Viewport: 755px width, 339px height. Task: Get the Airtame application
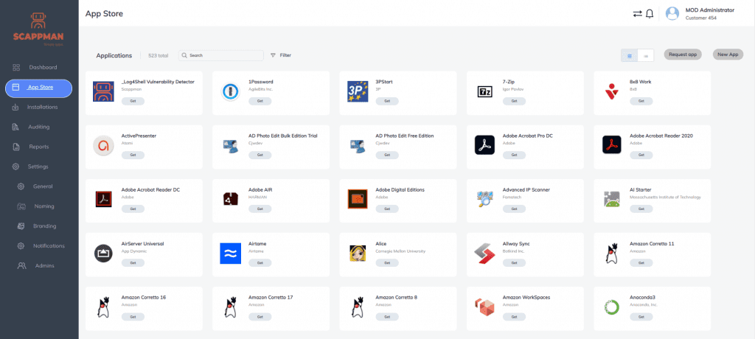click(x=260, y=263)
